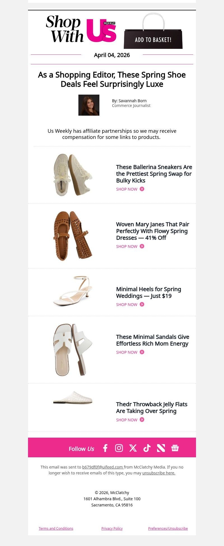Open the Minimal Sandals Rich Mom headline
This screenshot has height=546, width=224.
(153, 340)
